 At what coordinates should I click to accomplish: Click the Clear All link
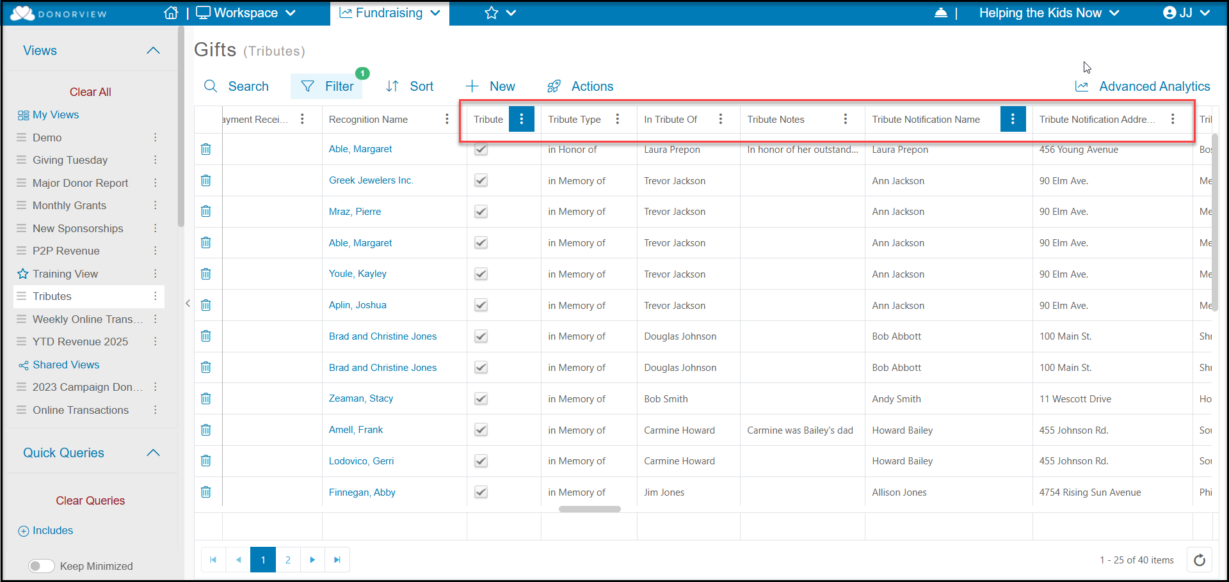point(90,92)
